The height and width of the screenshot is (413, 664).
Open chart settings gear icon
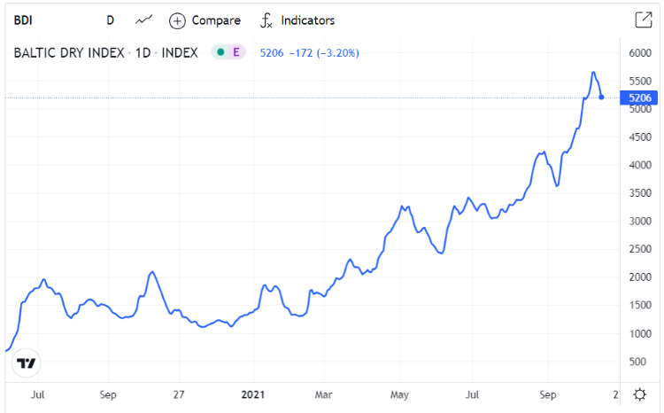click(639, 394)
